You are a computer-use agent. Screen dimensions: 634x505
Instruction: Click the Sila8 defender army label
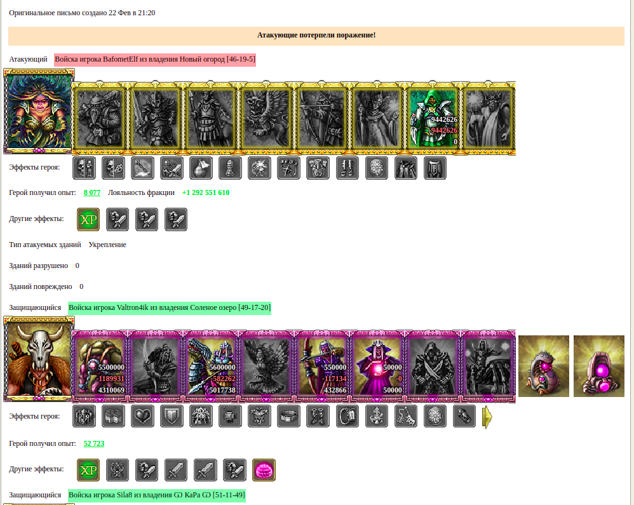point(156,495)
